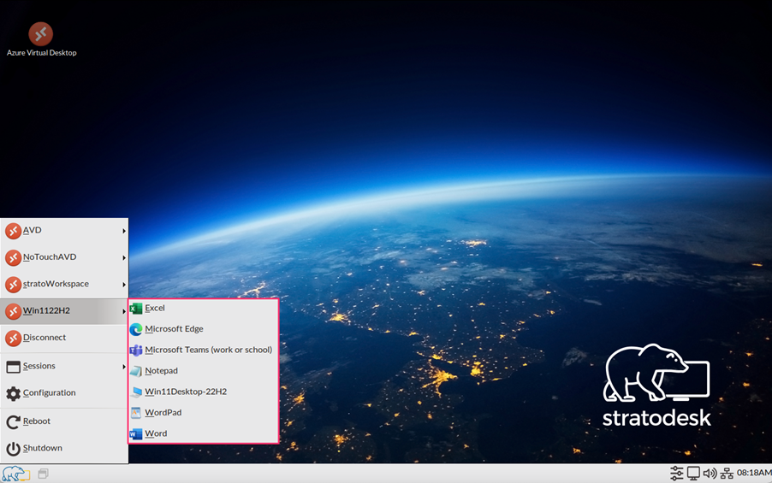The height and width of the screenshot is (483, 772).
Task: Click the 08:18AM taskbar clock
Action: (x=754, y=473)
